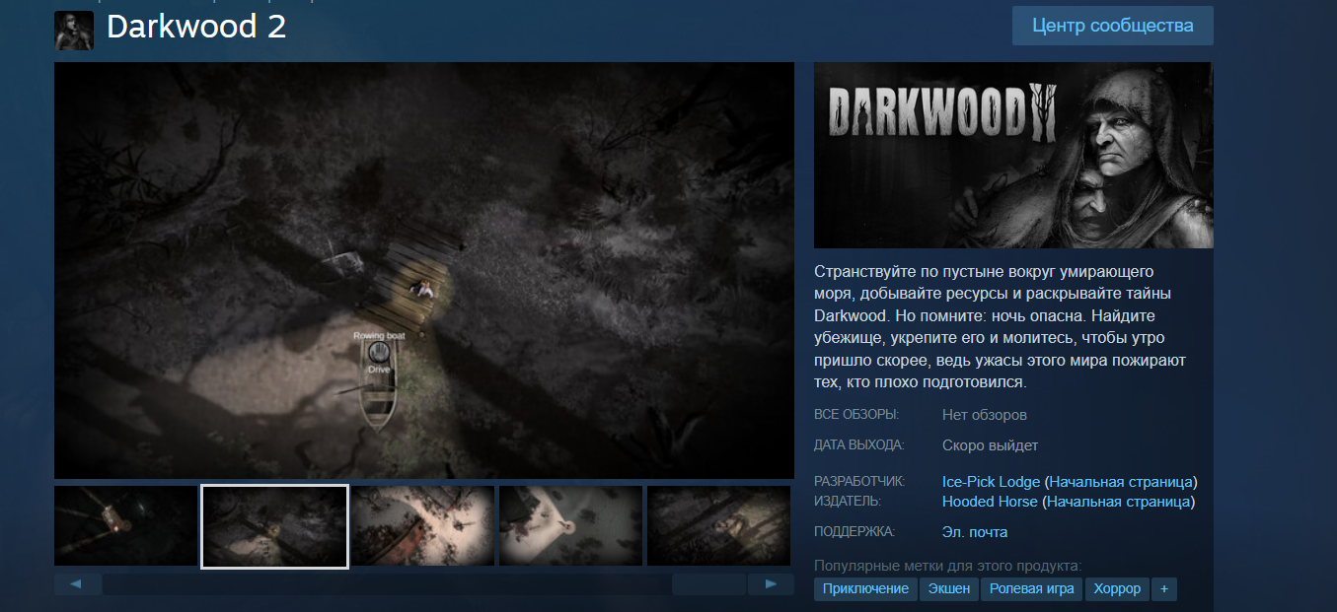Select the Приключение tag

(865, 589)
